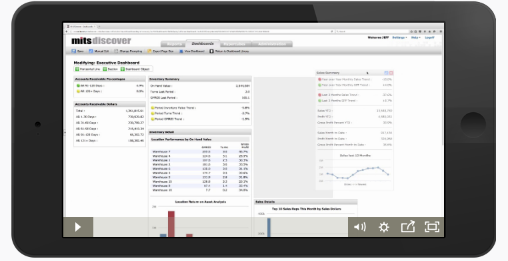Select the Warehouse 7 table row
The height and width of the screenshot is (261, 508).
tap(200, 152)
